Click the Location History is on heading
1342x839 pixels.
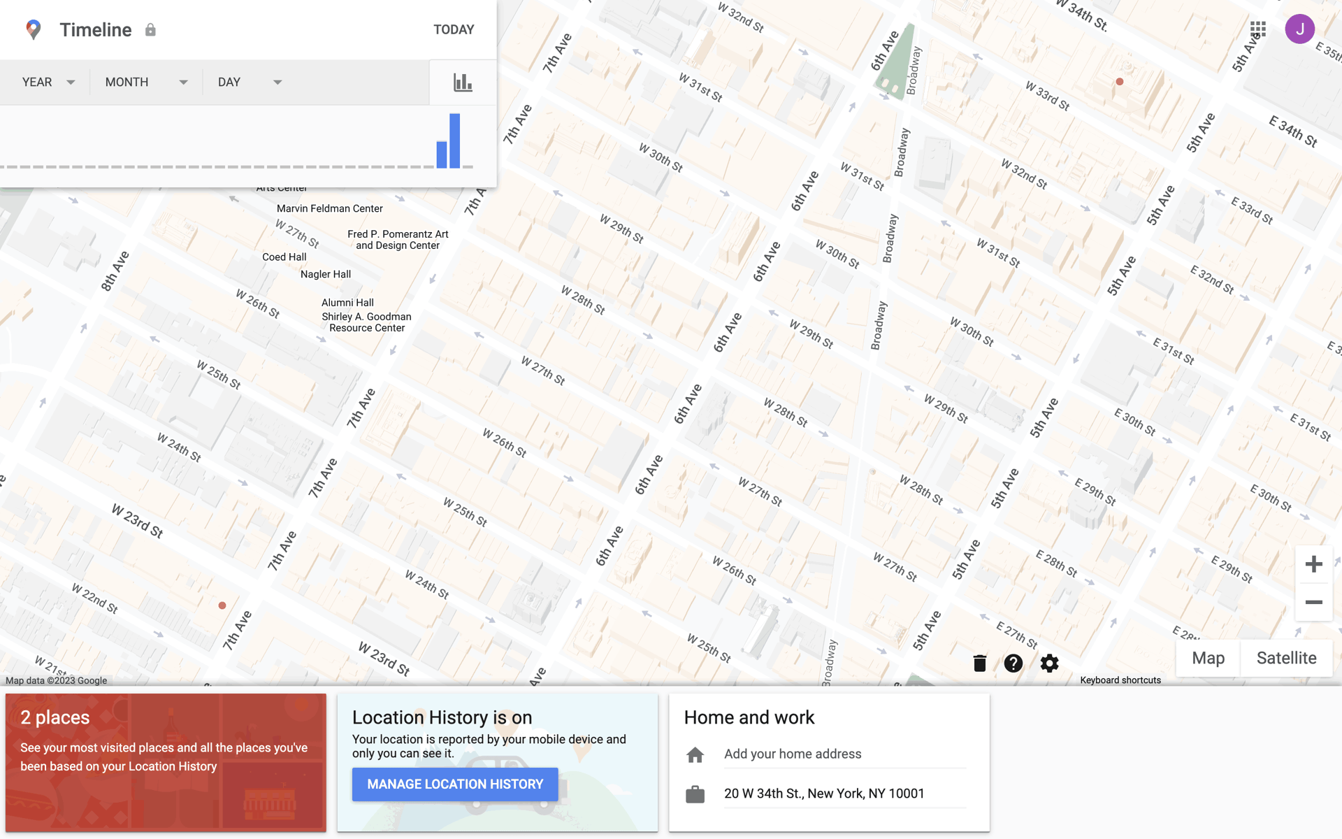(442, 717)
